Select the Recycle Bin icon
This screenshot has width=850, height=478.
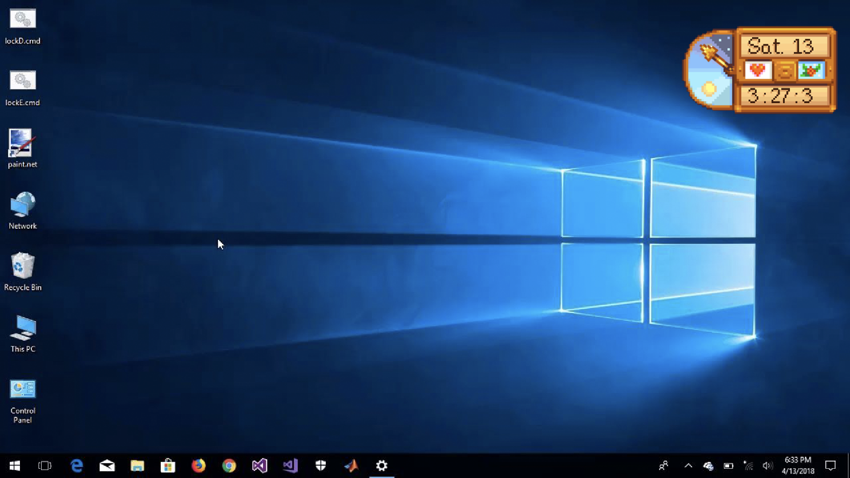click(x=23, y=272)
